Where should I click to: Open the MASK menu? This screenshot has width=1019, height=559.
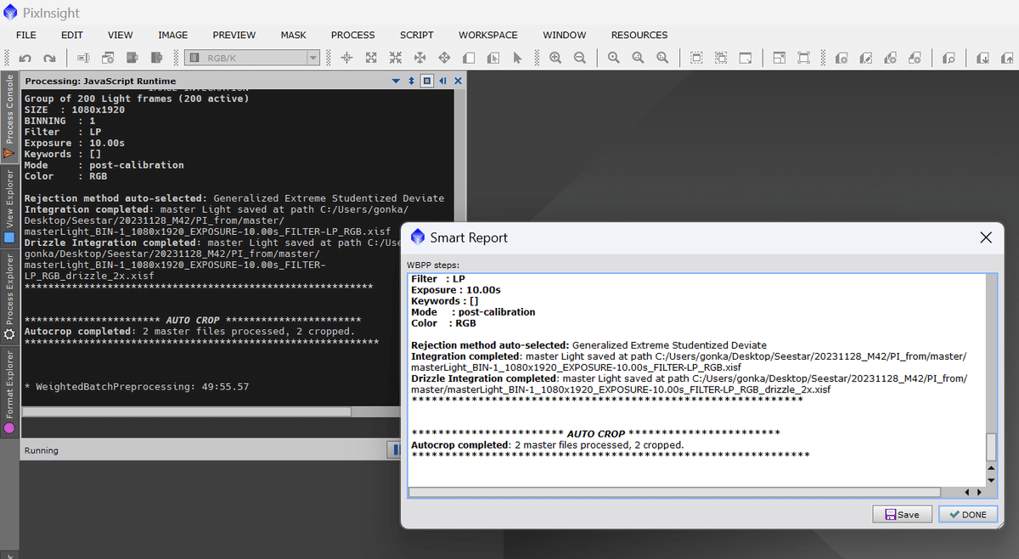[294, 35]
